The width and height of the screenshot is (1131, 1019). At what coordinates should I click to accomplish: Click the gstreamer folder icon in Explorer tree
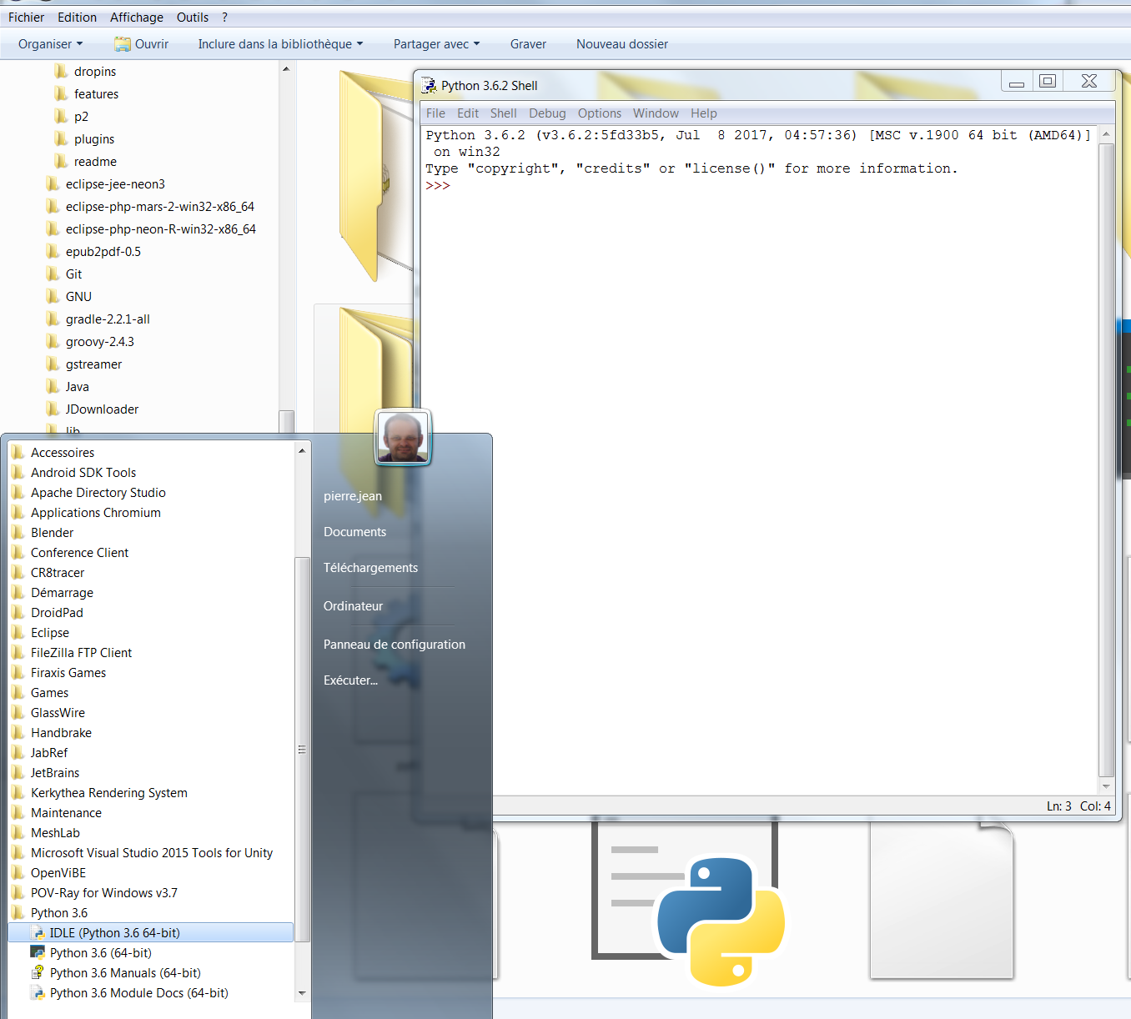click(x=53, y=364)
